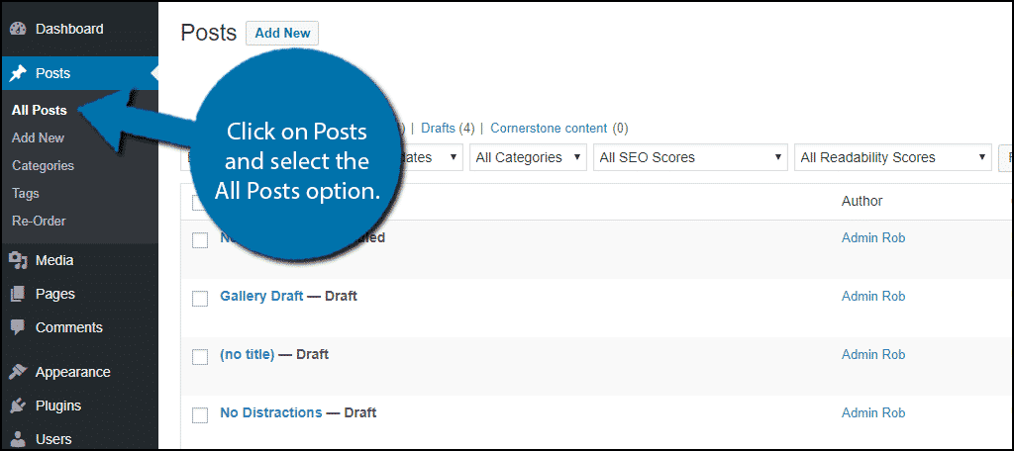Image resolution: width=1014 pixels, height=451 pixels.
Task: Open Re-Order submenu item
Action: point(39,221)
